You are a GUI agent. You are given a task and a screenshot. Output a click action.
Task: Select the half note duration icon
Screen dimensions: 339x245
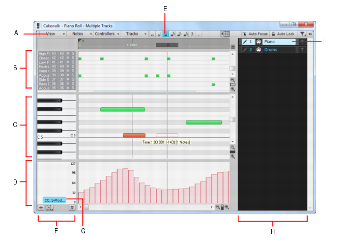[x=159, y=34]
